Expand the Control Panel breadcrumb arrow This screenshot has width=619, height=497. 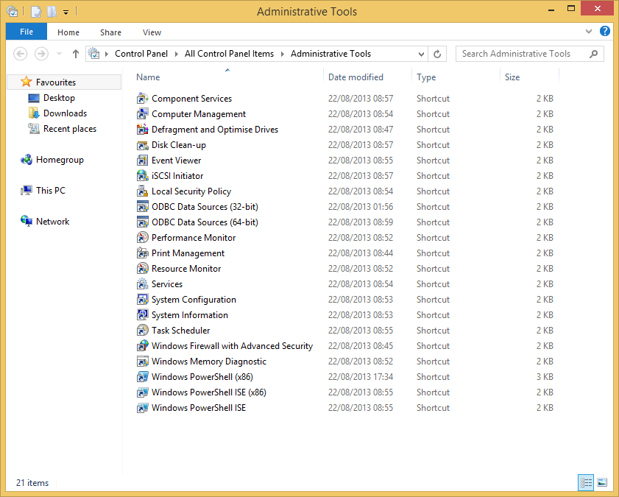coord(176,54)
